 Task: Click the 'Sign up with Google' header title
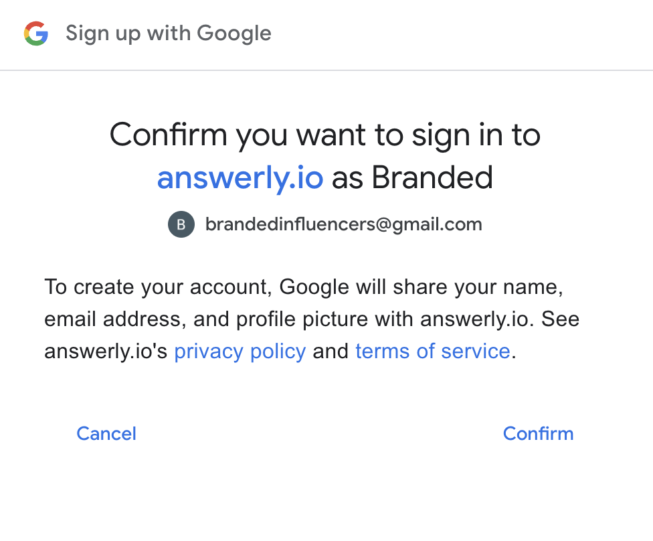pos(169,33)
